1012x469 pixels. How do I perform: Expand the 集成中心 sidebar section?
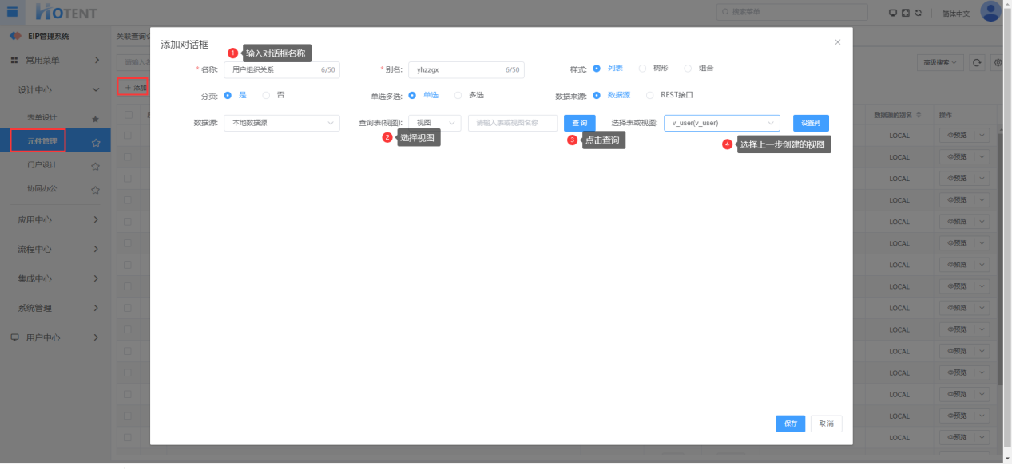click(55, 278)
